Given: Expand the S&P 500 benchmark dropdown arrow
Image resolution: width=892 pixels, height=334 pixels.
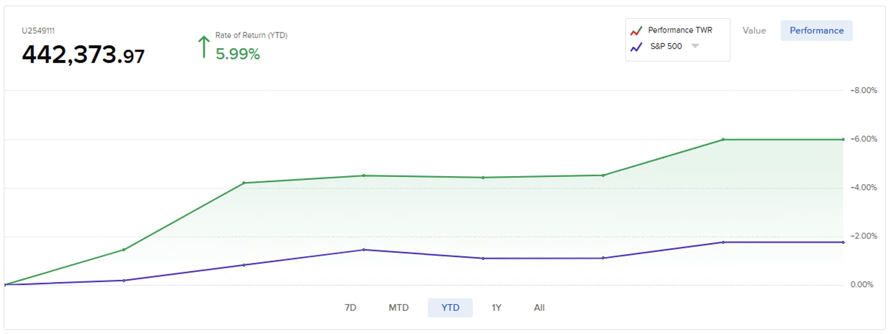Looking at the screenshot, I should (695, 46).
